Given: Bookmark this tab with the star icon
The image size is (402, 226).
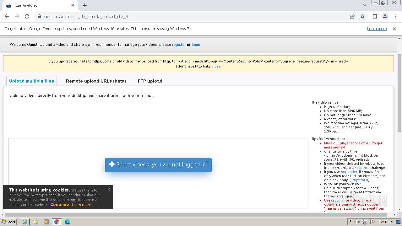Looking at the screenshot, I should click(x=362, y=16).
